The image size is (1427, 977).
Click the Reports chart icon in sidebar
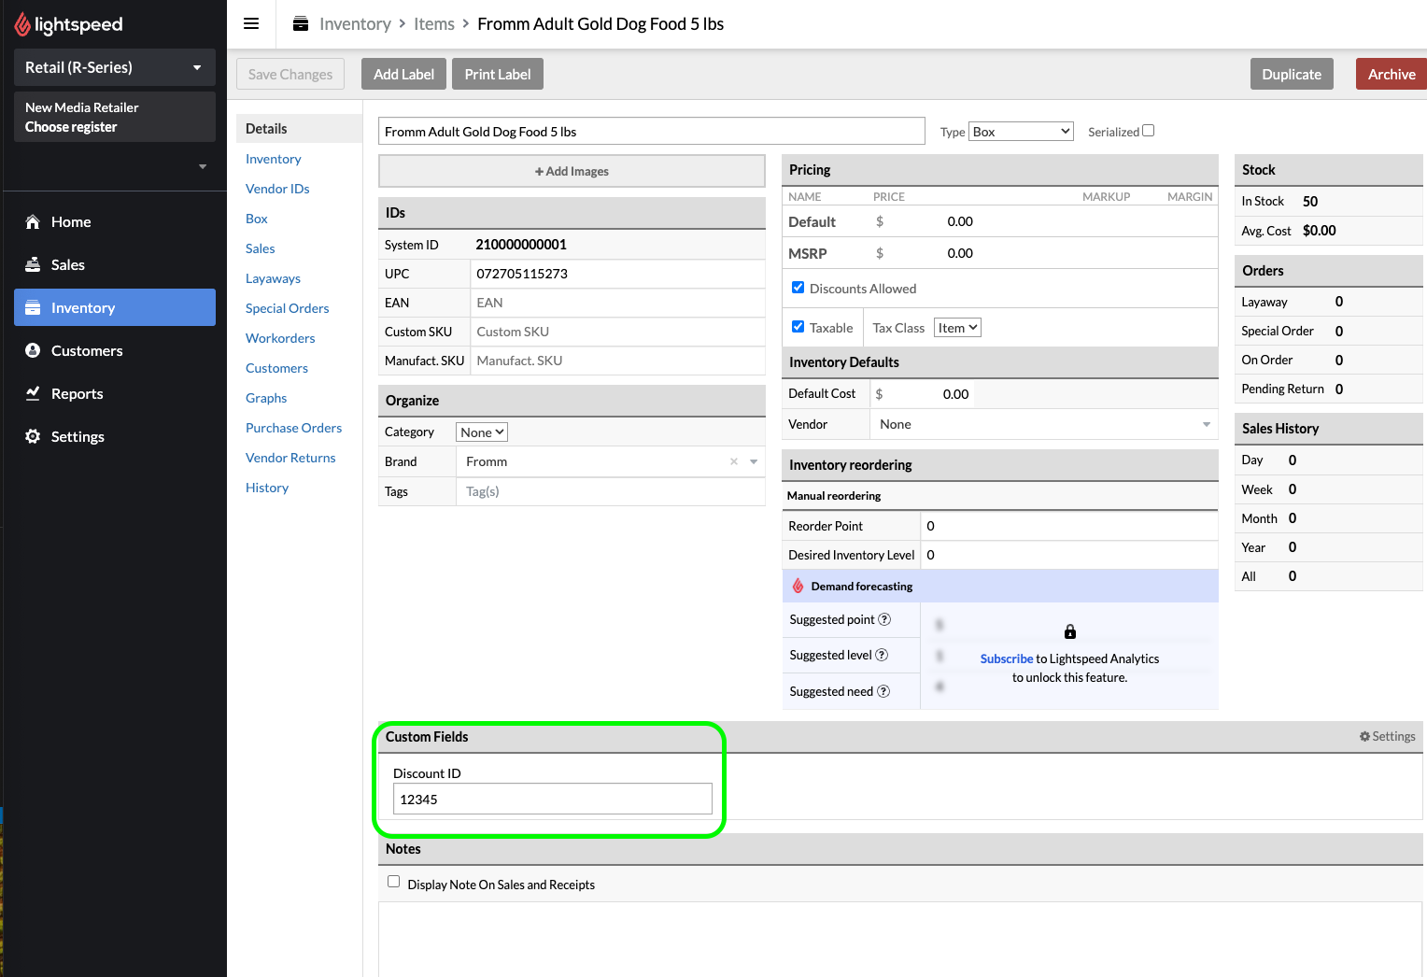tap(33, 393)
